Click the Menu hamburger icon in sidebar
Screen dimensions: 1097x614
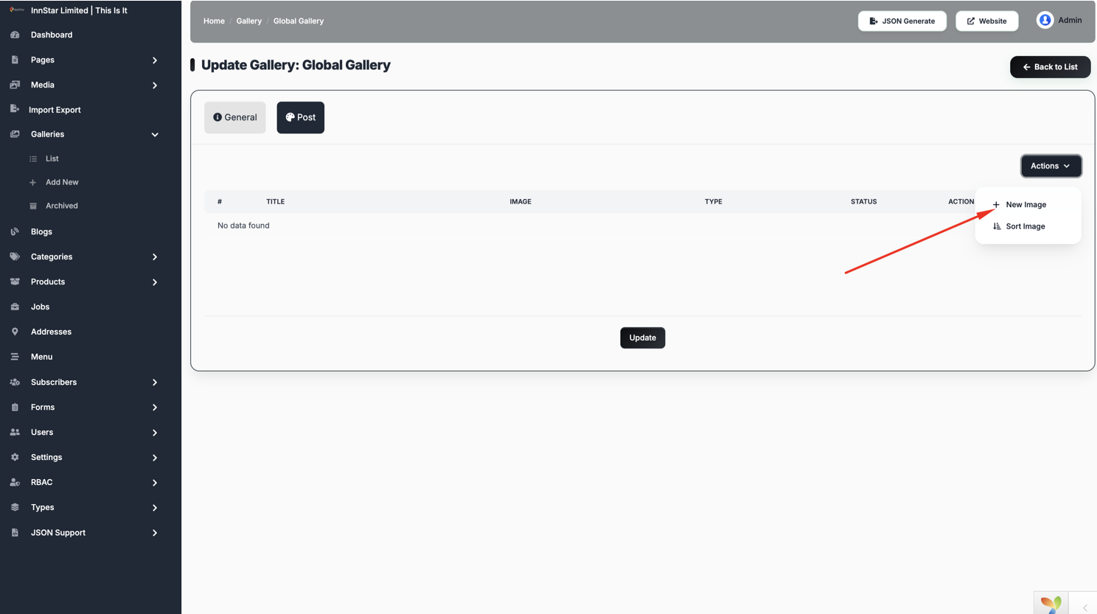[15, 357]
